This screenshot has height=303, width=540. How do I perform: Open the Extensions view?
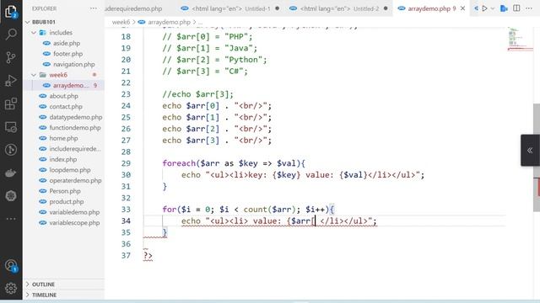(11, 104)
